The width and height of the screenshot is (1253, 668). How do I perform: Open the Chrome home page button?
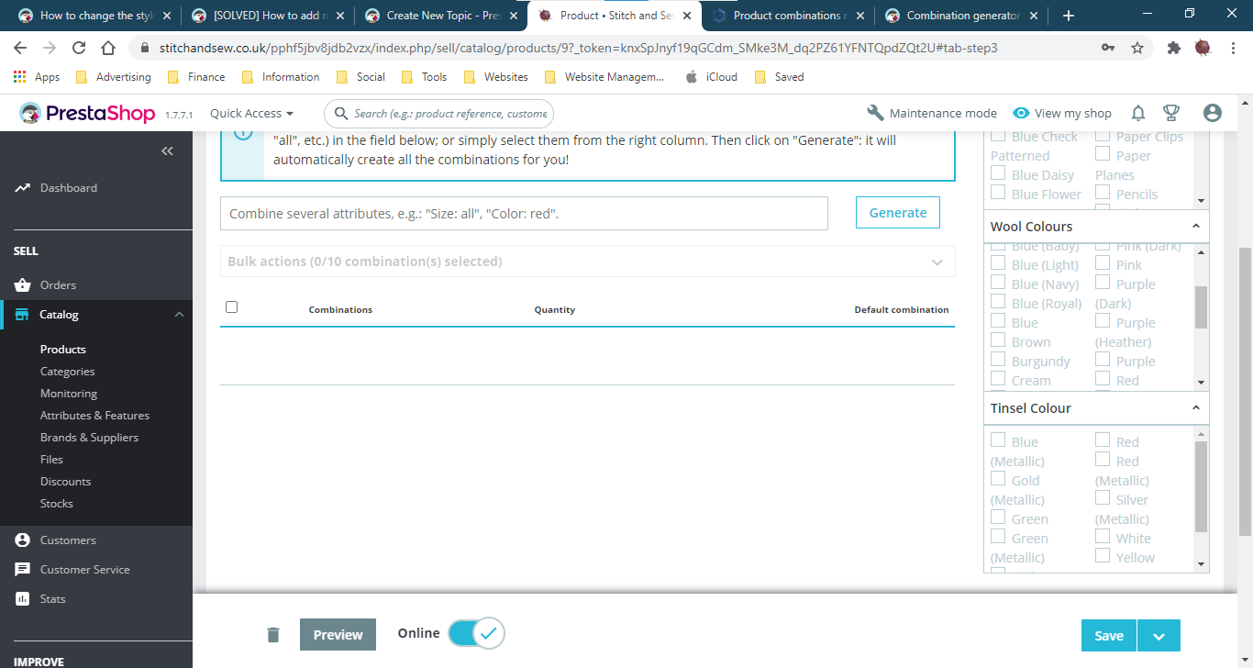(x=108, y=48)
